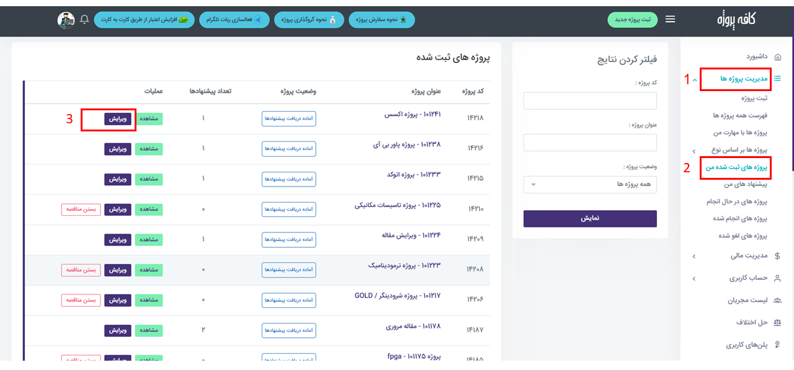Click the user plans icon in sidebar

778,345
